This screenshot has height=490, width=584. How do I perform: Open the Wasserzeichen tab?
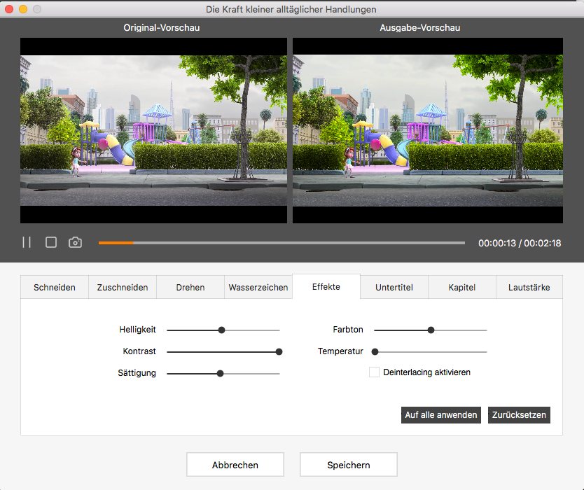258,286
